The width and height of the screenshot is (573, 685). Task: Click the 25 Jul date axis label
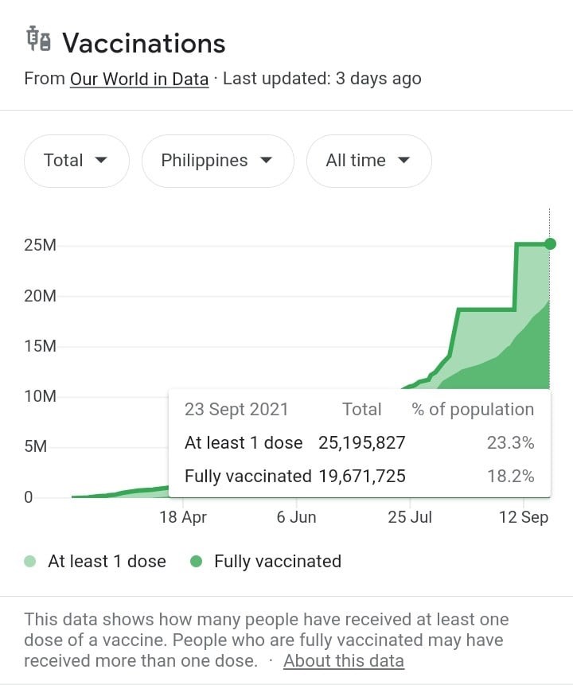[411, 517]
